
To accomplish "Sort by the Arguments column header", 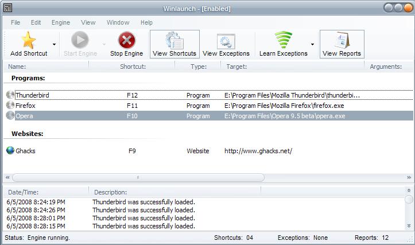I will click(388, 67).
